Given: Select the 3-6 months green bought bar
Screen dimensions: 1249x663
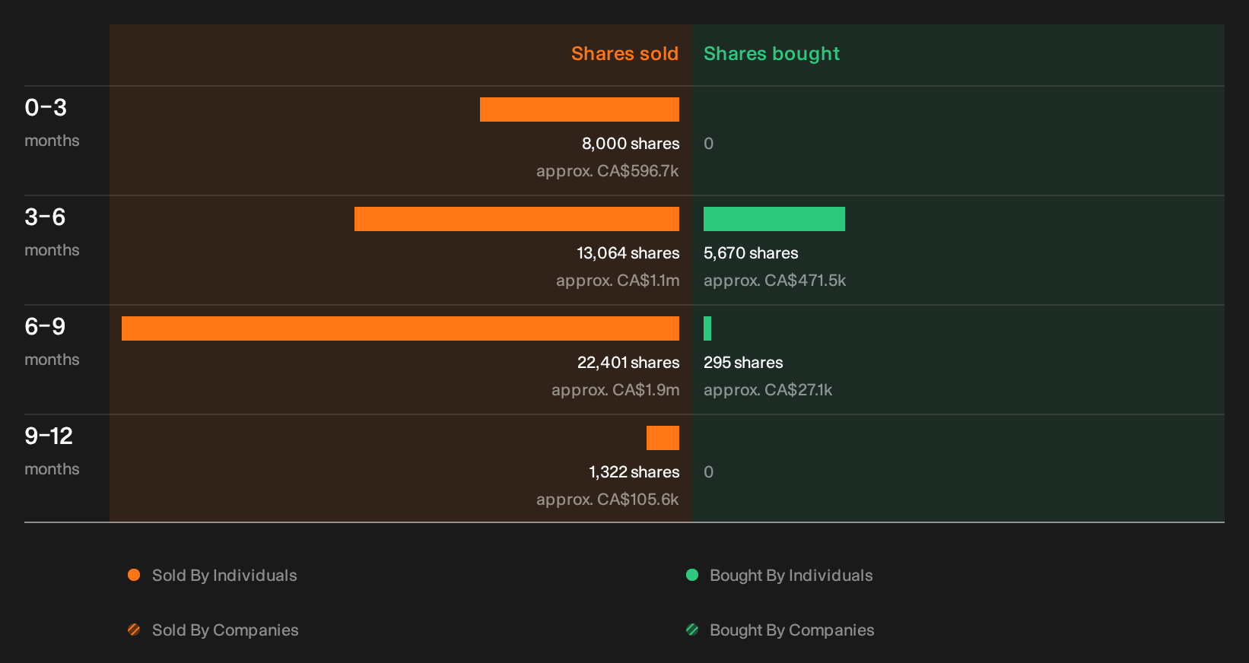Looking at the screenshot, I should 774,219.
